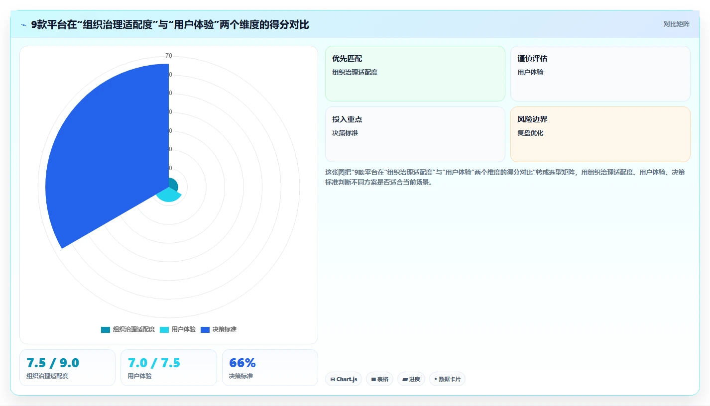
Task: Click the lightning icon beside the title
Action: coord(24,25)
